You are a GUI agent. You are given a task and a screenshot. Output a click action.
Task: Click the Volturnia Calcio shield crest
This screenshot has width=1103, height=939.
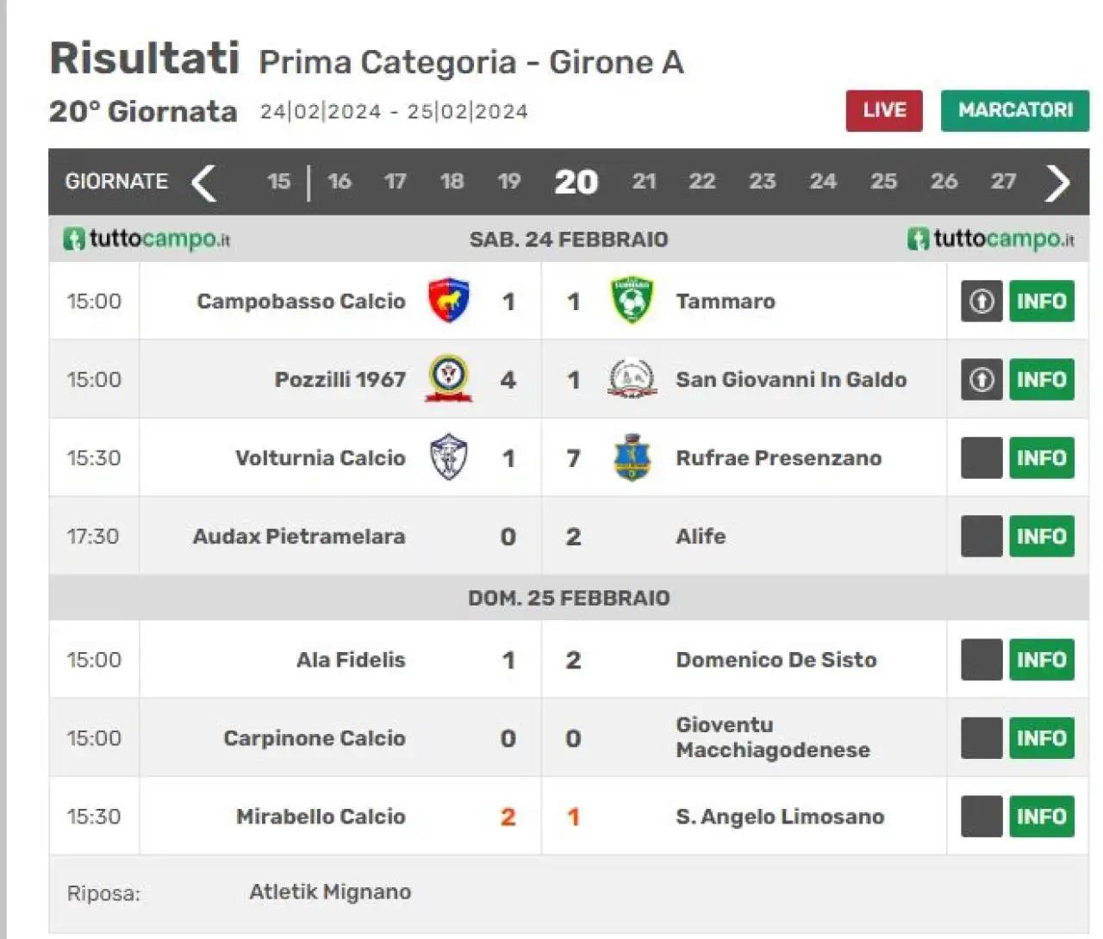[449, 457]
